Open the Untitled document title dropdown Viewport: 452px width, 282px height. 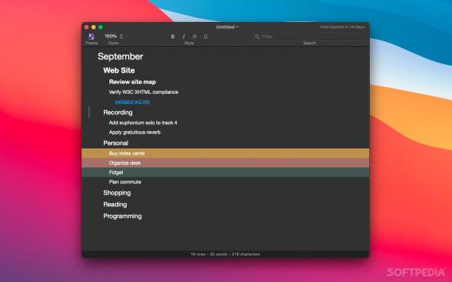[228, 27]
